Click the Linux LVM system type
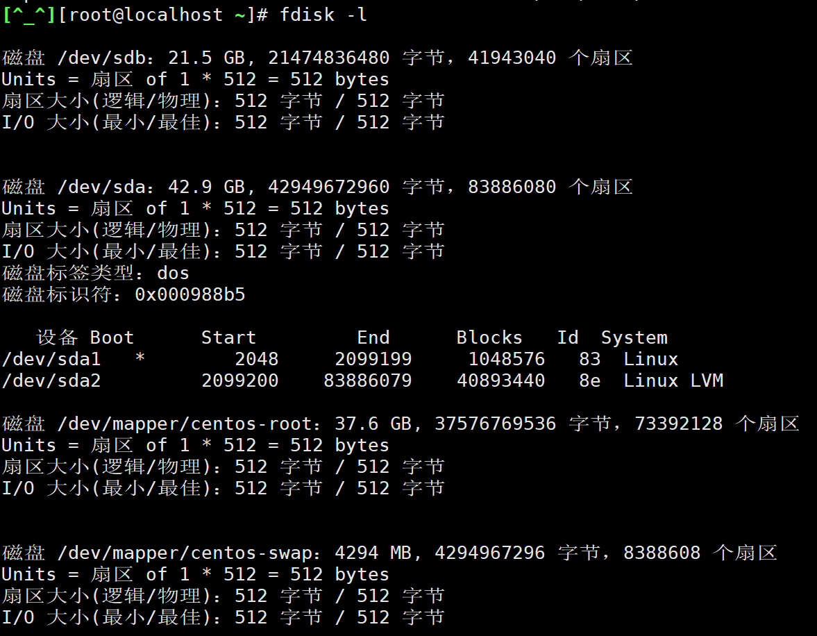This screenshot has height=636, width=817. point(673,380)
